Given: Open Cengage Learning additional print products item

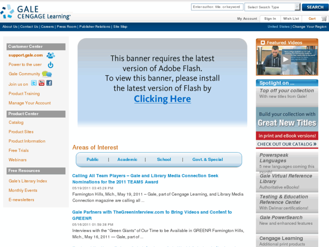Looking at the screenshot, I should click(287, 241).
